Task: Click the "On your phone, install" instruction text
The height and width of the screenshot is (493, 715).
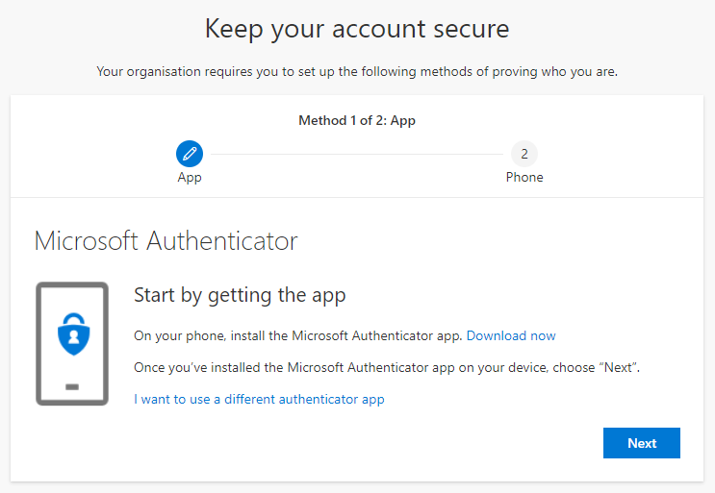Action: click(297, 335)
